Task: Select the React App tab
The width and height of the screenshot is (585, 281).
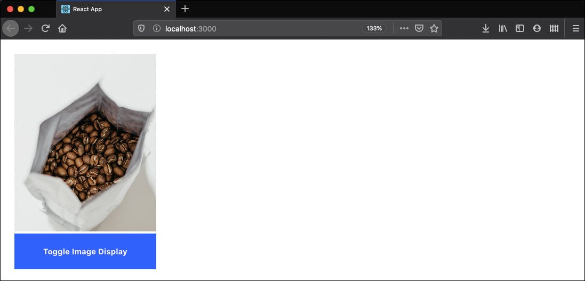Action: click(116, 9)
